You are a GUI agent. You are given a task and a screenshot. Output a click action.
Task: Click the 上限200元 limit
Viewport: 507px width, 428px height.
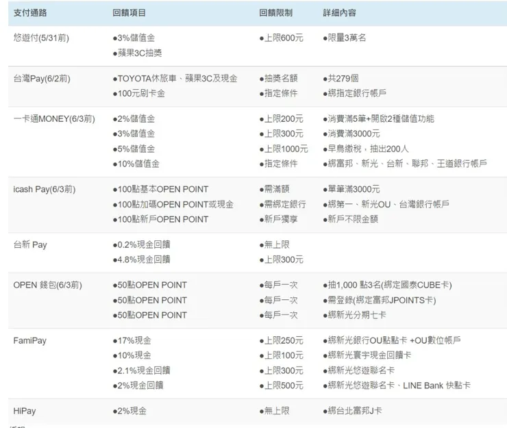[x=282, y=119]
